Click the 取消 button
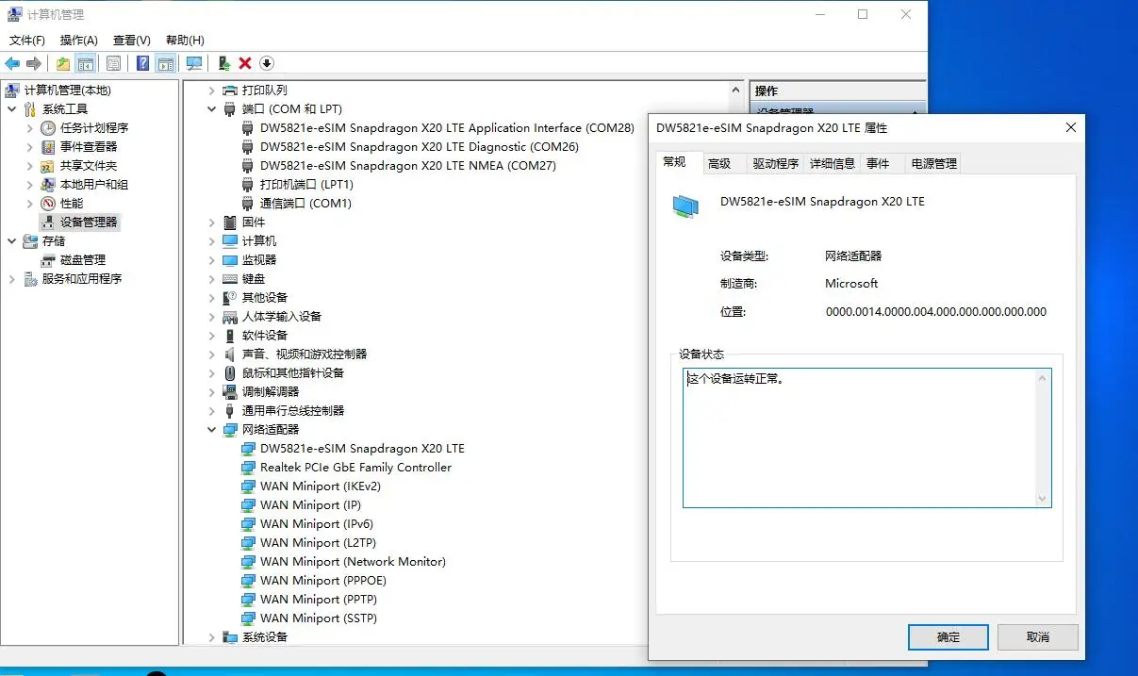Image resolution: width=1138 pixels, height=676 pixels. (x=1037, y=636)
